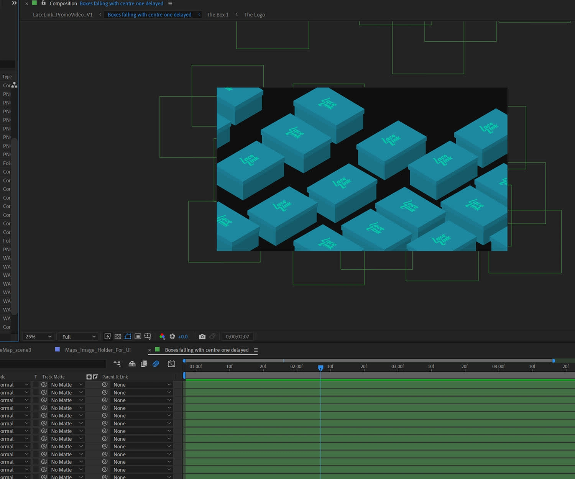Open the Composition Mini-Flowchart icon

[x=117, y=364]
